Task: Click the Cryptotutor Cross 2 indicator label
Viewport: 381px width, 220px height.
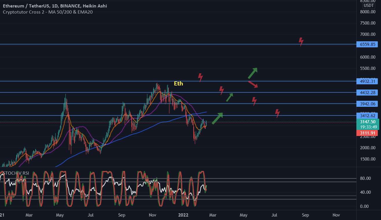Action: click(x=47, y=12)
